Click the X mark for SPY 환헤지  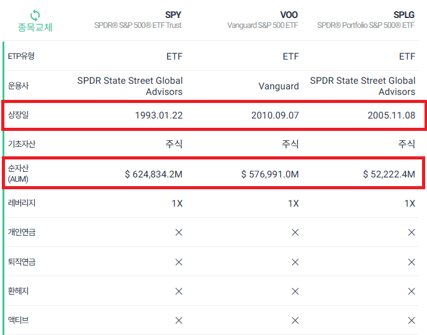click(179, 292)
